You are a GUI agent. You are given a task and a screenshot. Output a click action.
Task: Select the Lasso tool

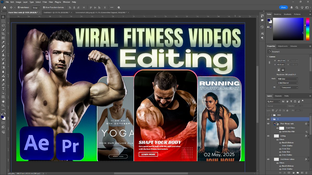click(3, 25)
